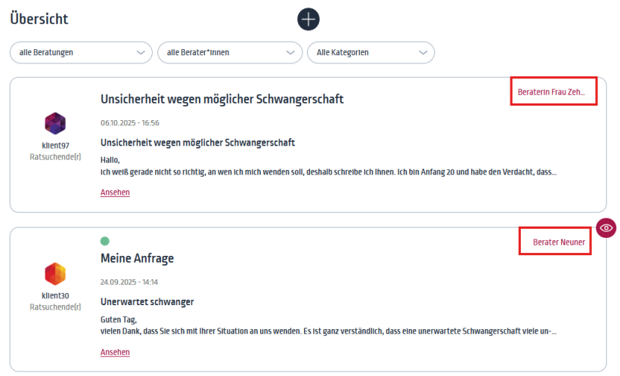Click the chevron in the 'Alle Kategorien' filter

[423, 53]
